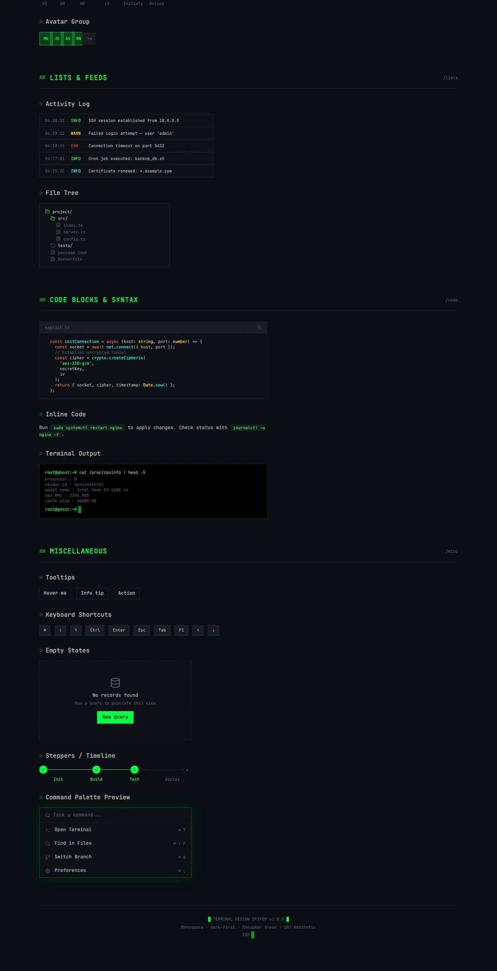Click the Connection timeout ERR row
Image resolution: width=497 pixels, height=971 pixels.
coord(126,146)
